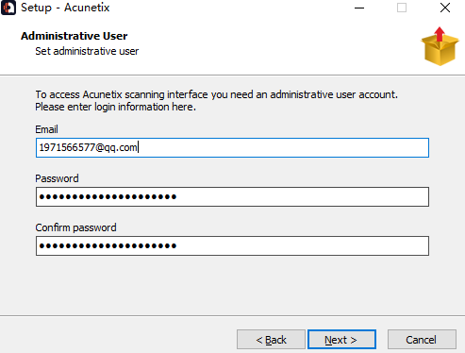Click the Set administrative user subtitle

(87, 51)
